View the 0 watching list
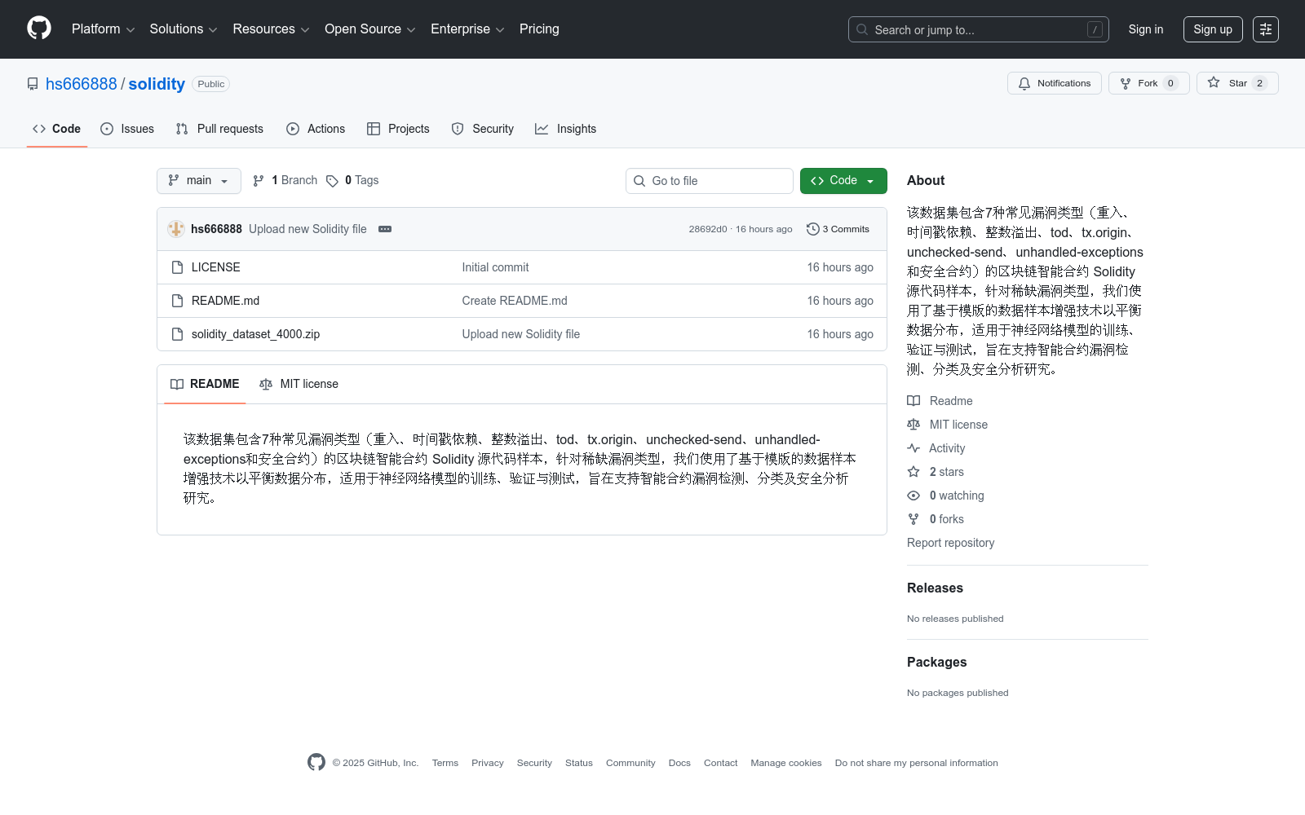Viewport: 1305px width, 815px height. [945, 496]
